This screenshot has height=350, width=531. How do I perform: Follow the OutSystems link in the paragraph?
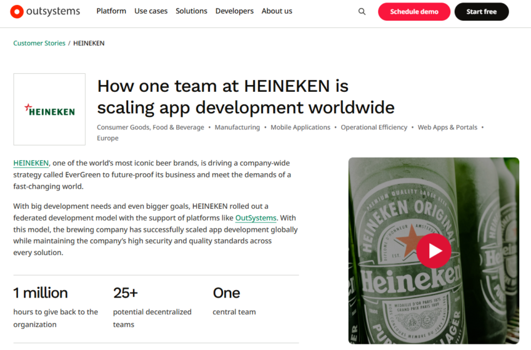tap(256, 218)
